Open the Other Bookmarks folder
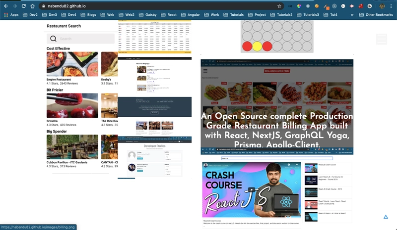 pyautogui.click(x=376, y=15)
